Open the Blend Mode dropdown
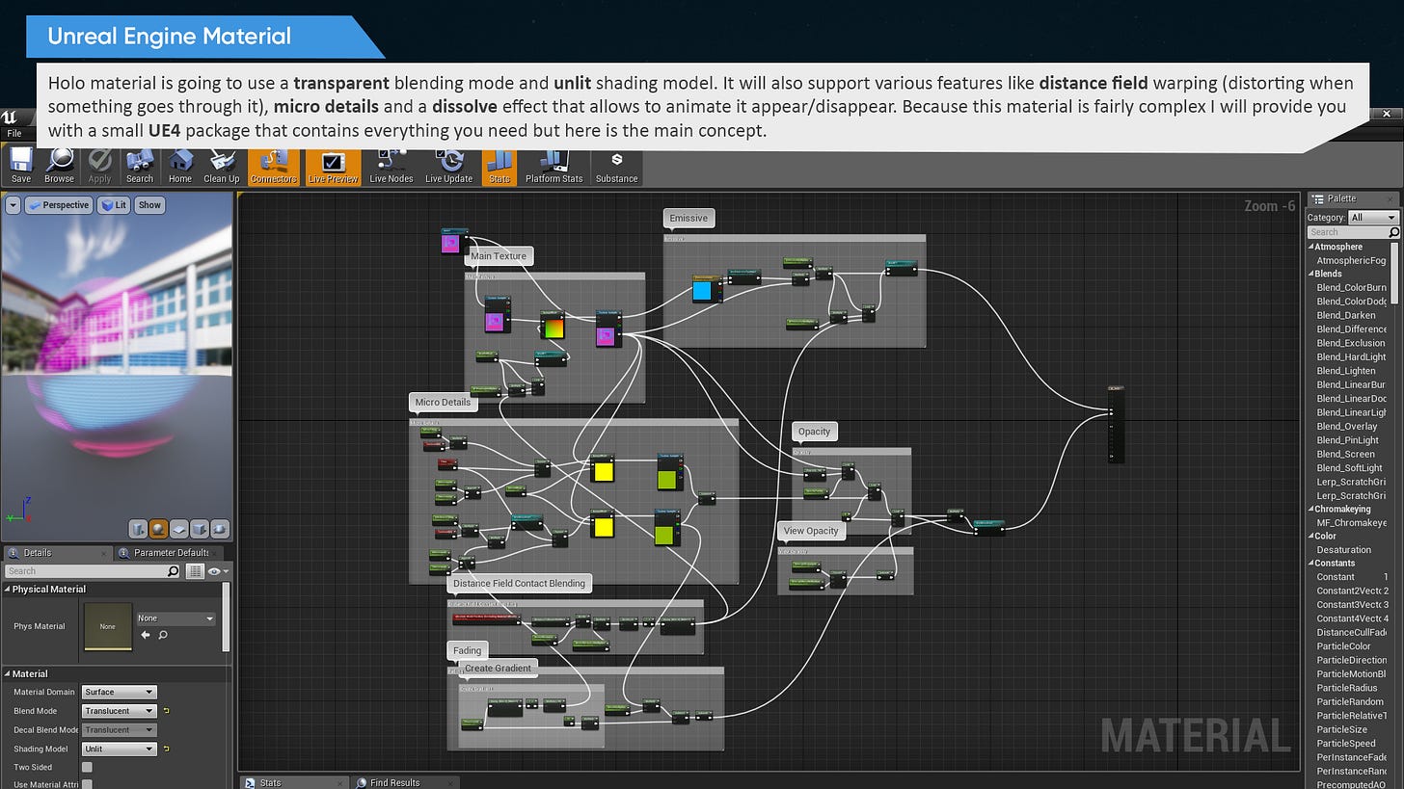The height and width of the screenshot is (789, 1404). point(118,711)
